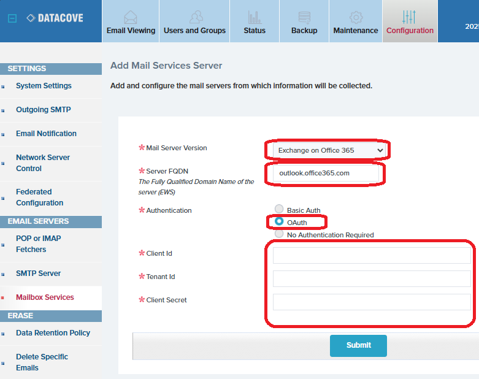
Task: Click the Email Viewing envelope icon
Action: coord(131,17)
